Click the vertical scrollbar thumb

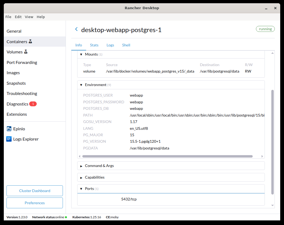(272, 142)
